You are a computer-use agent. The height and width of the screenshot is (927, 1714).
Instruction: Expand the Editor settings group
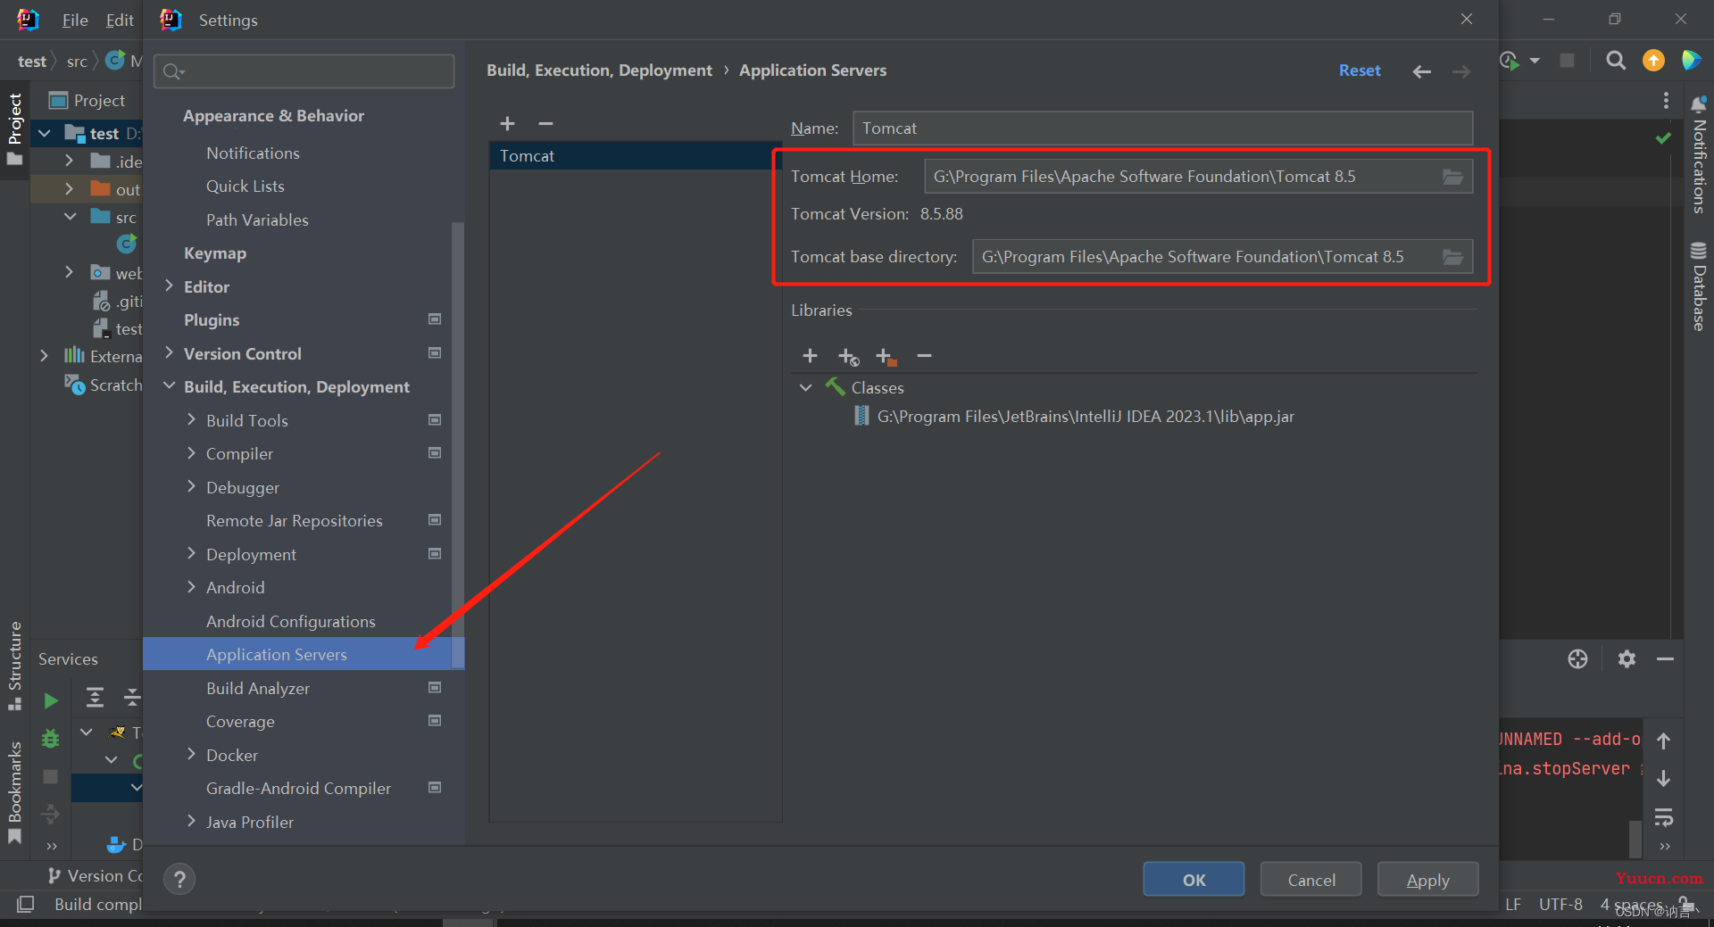pyautogui.click(x=169, y=286)
